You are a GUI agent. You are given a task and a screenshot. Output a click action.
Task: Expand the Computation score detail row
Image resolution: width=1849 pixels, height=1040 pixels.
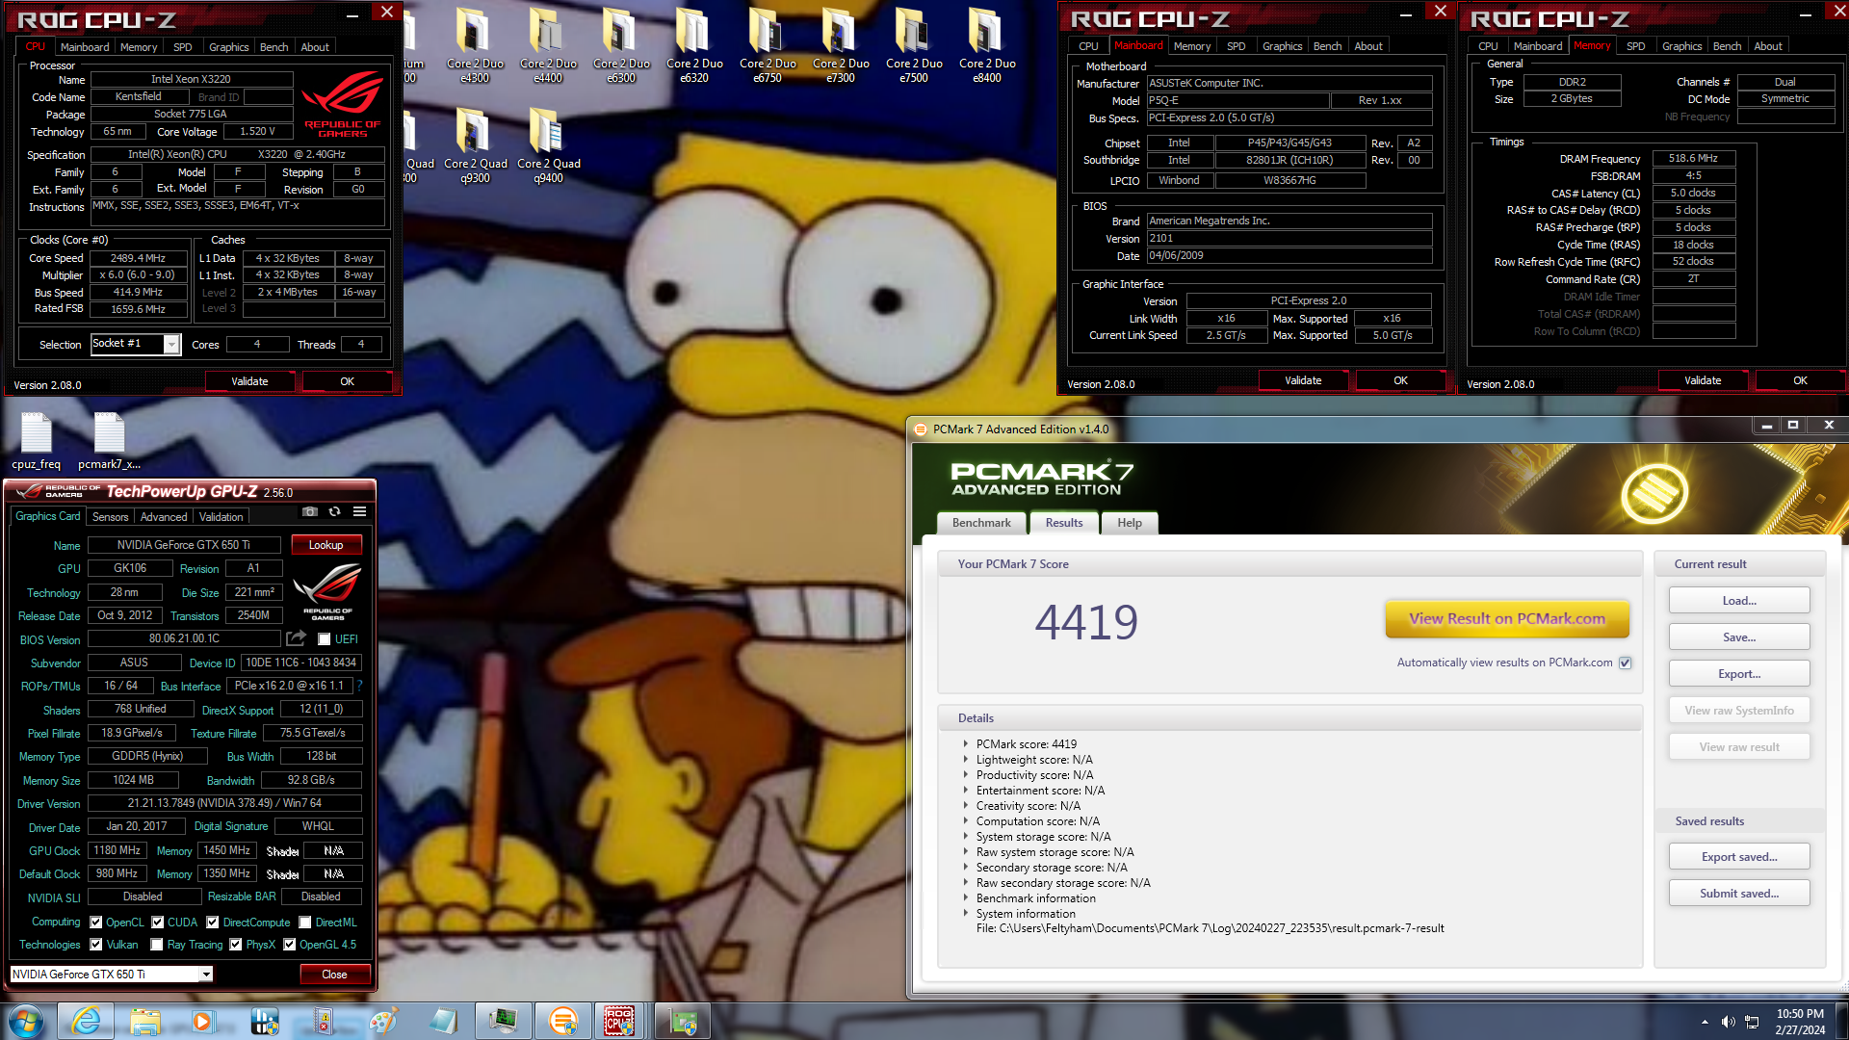[x=966, y=820]
